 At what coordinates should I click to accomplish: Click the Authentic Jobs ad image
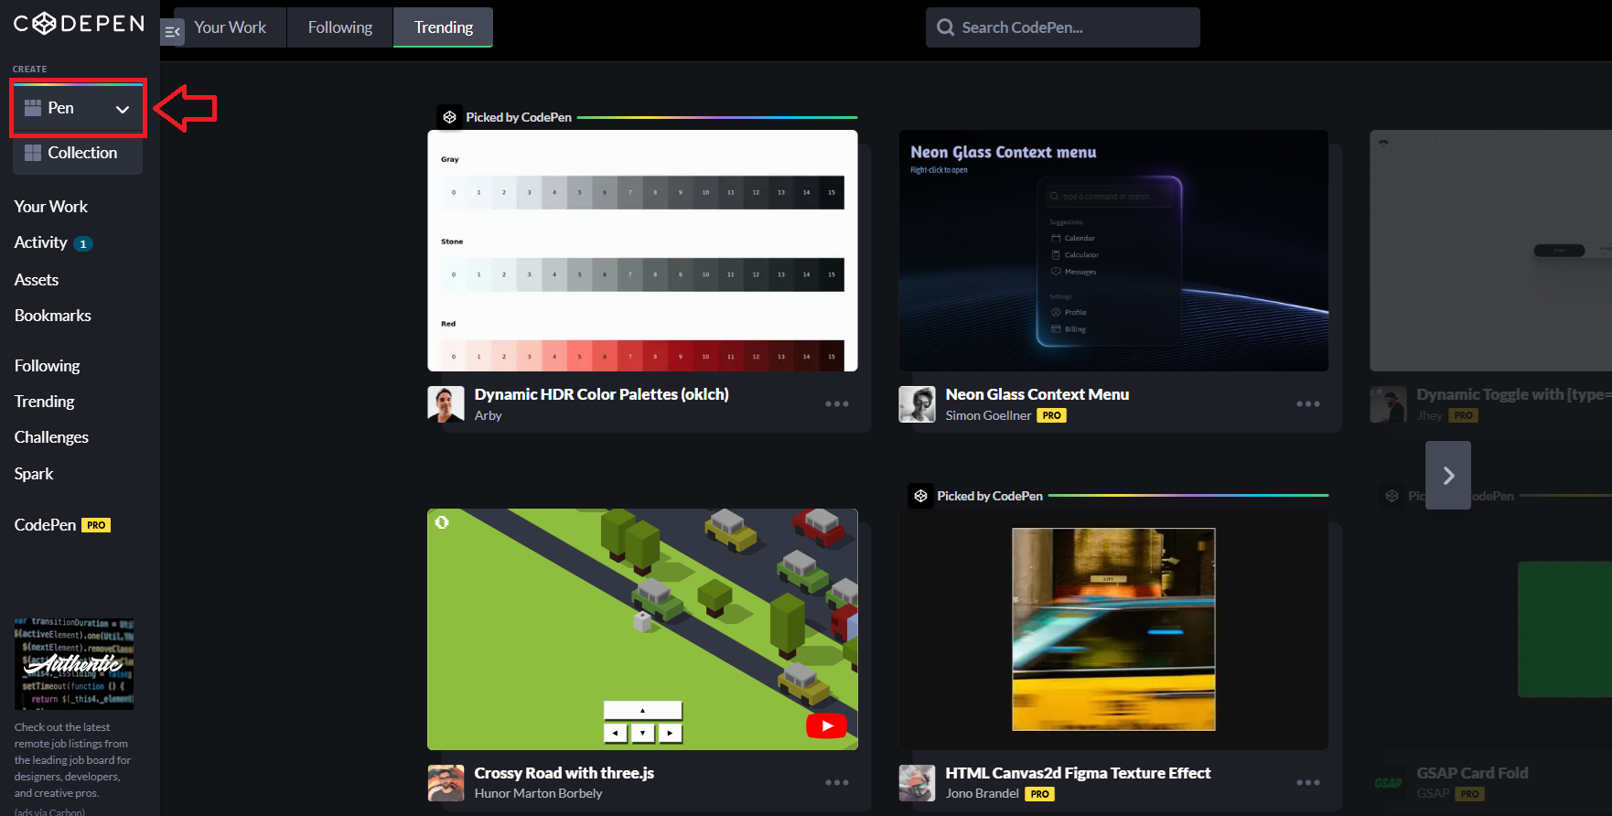[x=74, y=664]
